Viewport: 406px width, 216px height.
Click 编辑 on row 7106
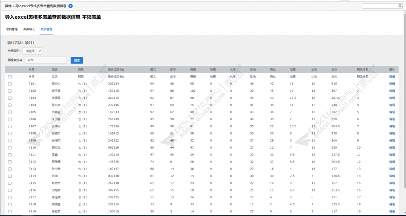click(x=392, y=119)
